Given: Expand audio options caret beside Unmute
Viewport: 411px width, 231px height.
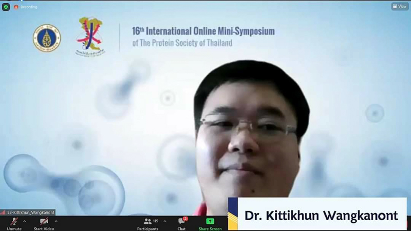Looking at the screenshot, I should tap(24, 221).
